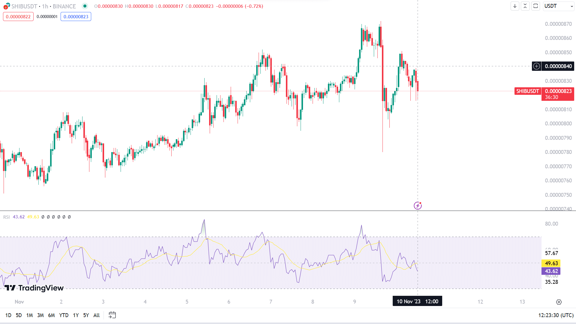Click the 35.28 RSI scale value
576x324 pixels.
[x=551, y=282]
